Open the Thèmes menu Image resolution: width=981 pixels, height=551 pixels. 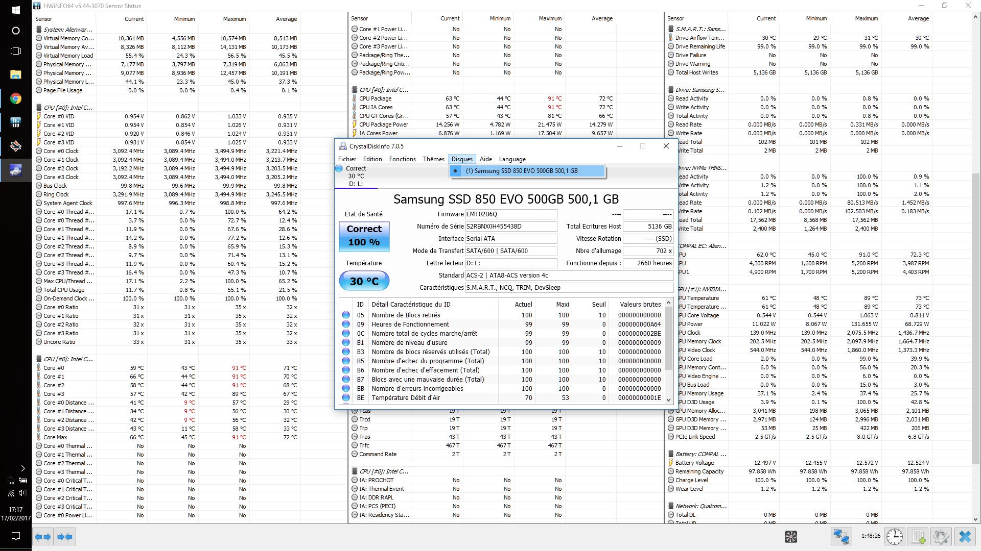[x=433, y=159]
